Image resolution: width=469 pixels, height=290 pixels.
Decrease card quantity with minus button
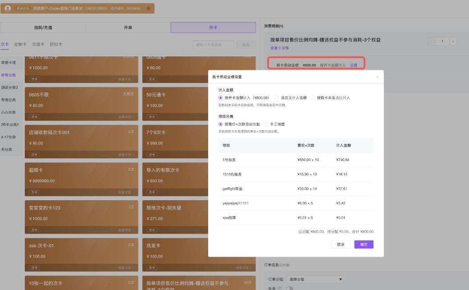coord(432,41)
